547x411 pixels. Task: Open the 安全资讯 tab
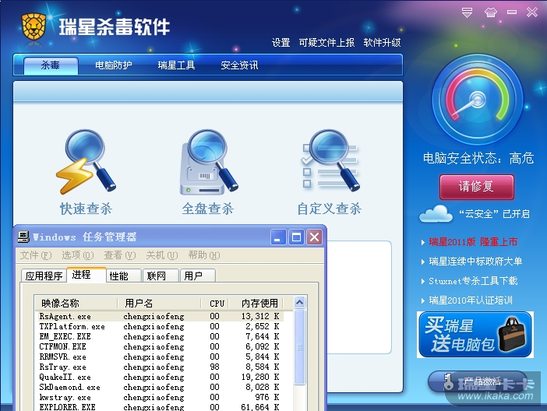239,65
